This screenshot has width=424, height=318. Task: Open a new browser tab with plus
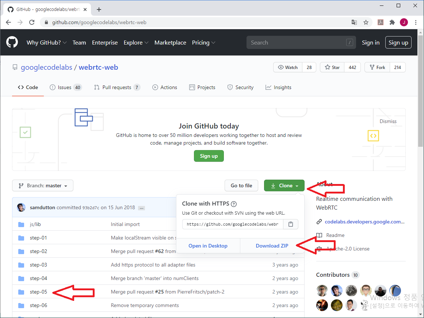(99, 9)
